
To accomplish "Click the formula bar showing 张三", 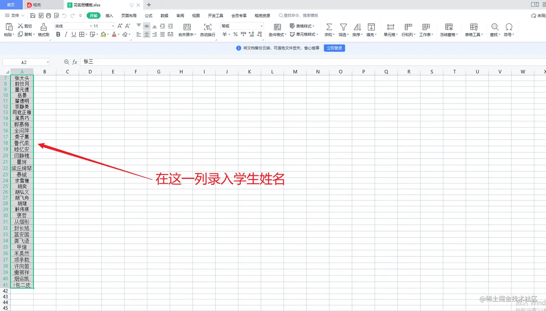I will 313,62.
